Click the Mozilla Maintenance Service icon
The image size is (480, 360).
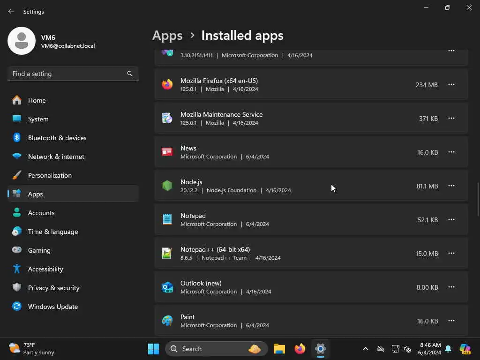(x=167, y=118)
